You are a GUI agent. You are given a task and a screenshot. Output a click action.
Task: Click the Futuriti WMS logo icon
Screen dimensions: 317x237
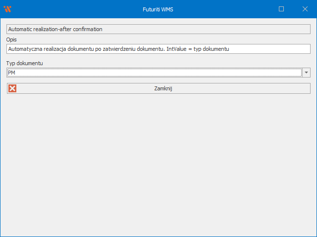tap(7, 9)
